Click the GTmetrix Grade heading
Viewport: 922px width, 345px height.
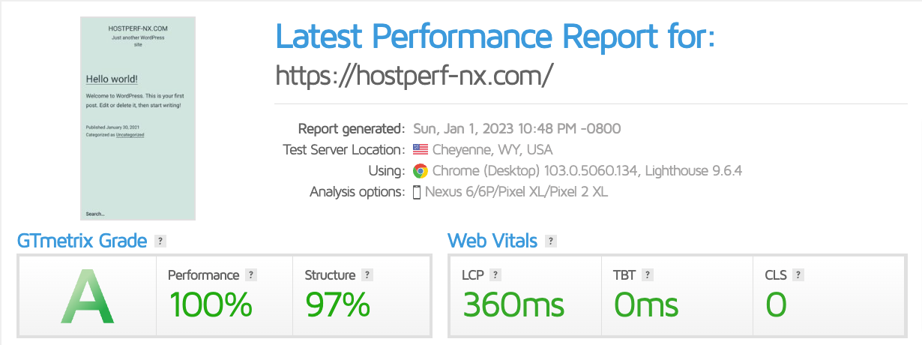(82, 241)
